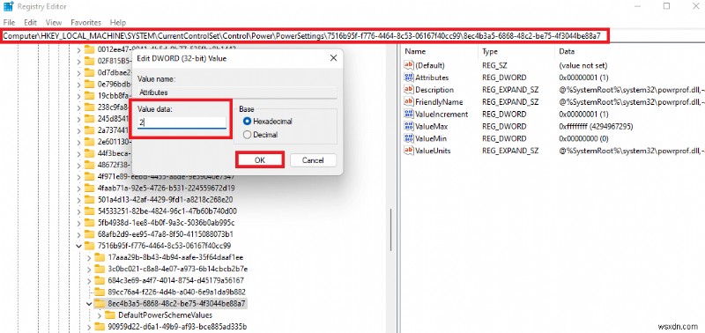Select the 501a4d13-42af-4429-9fd1-a8218c268e20 key
The height and width of the screenshot is (333, 705).
[x=165, y=199]
